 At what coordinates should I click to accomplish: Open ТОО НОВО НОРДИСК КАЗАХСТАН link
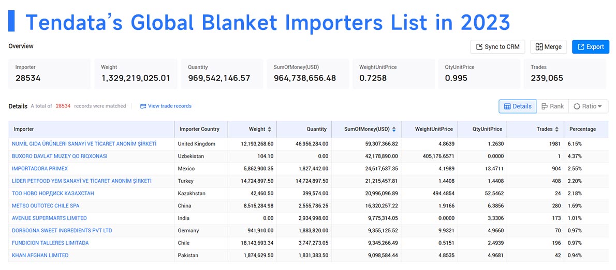[x=53, y=193]
